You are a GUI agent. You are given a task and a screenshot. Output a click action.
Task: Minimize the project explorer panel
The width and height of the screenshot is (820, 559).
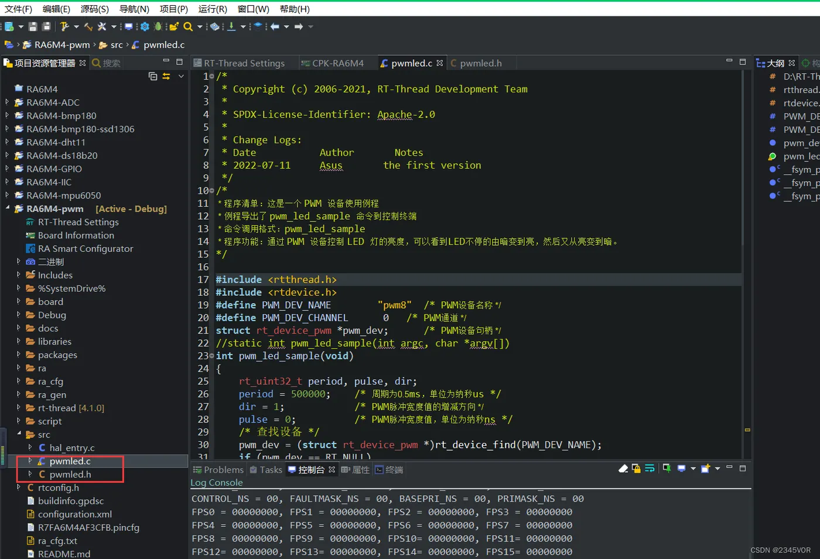pos(166,61)
